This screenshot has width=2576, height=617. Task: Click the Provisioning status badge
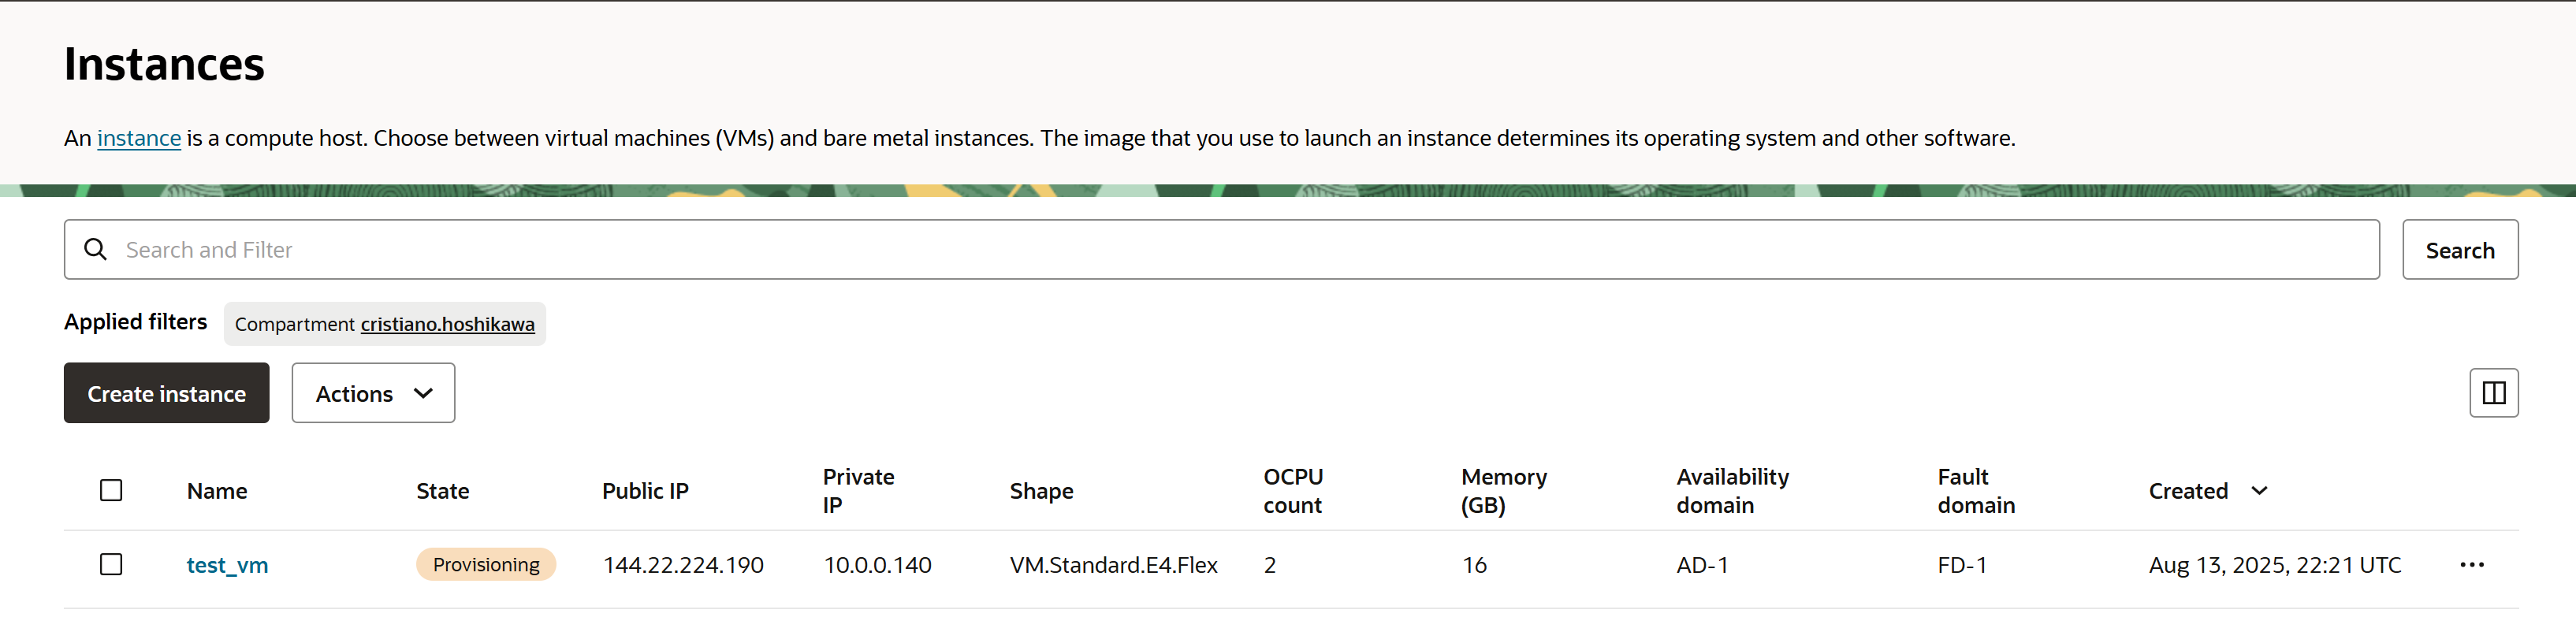(486, 565)
